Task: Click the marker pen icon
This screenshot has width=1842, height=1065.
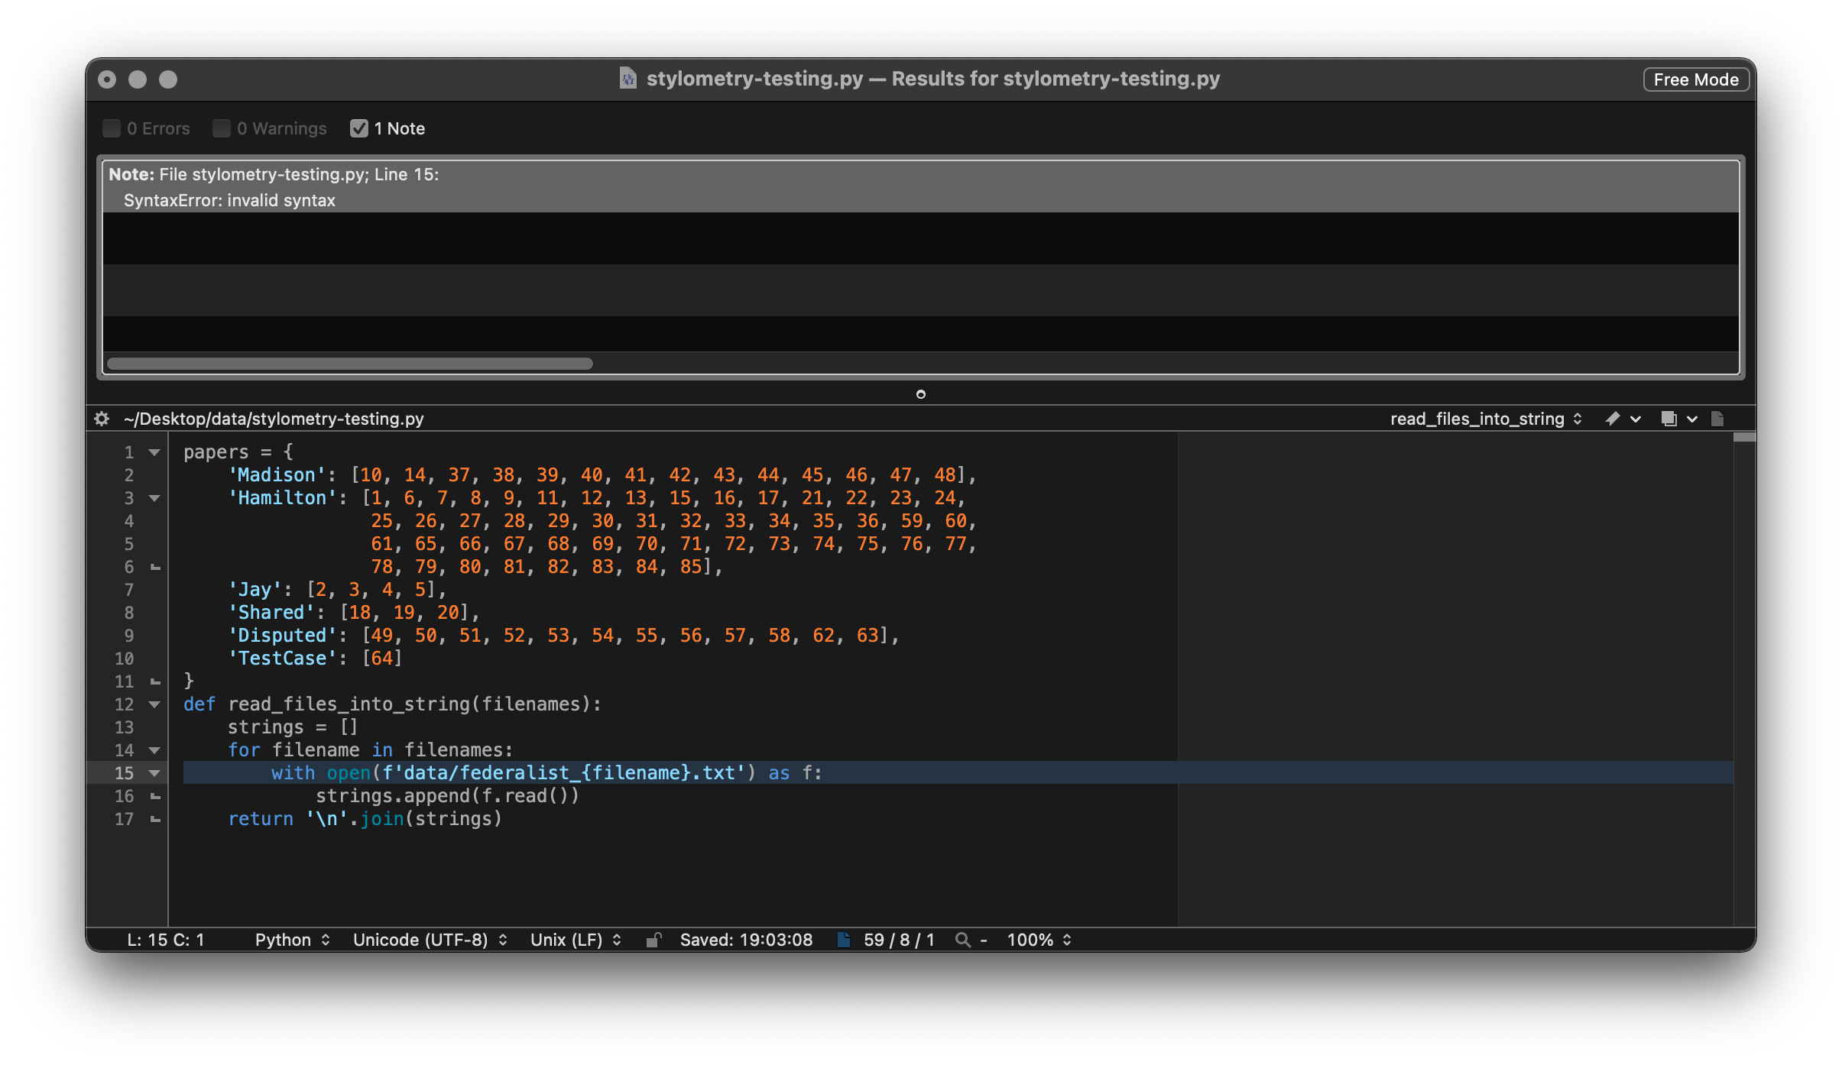Action: [1613, 419]
